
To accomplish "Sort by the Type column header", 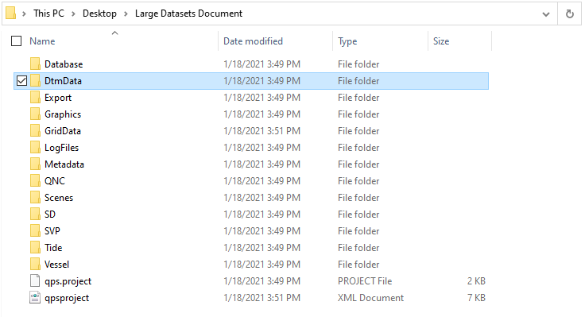I will tap(347, 41).
